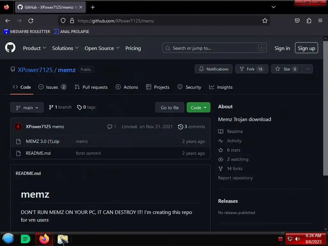Open a new browser tab

pos(93,7)
